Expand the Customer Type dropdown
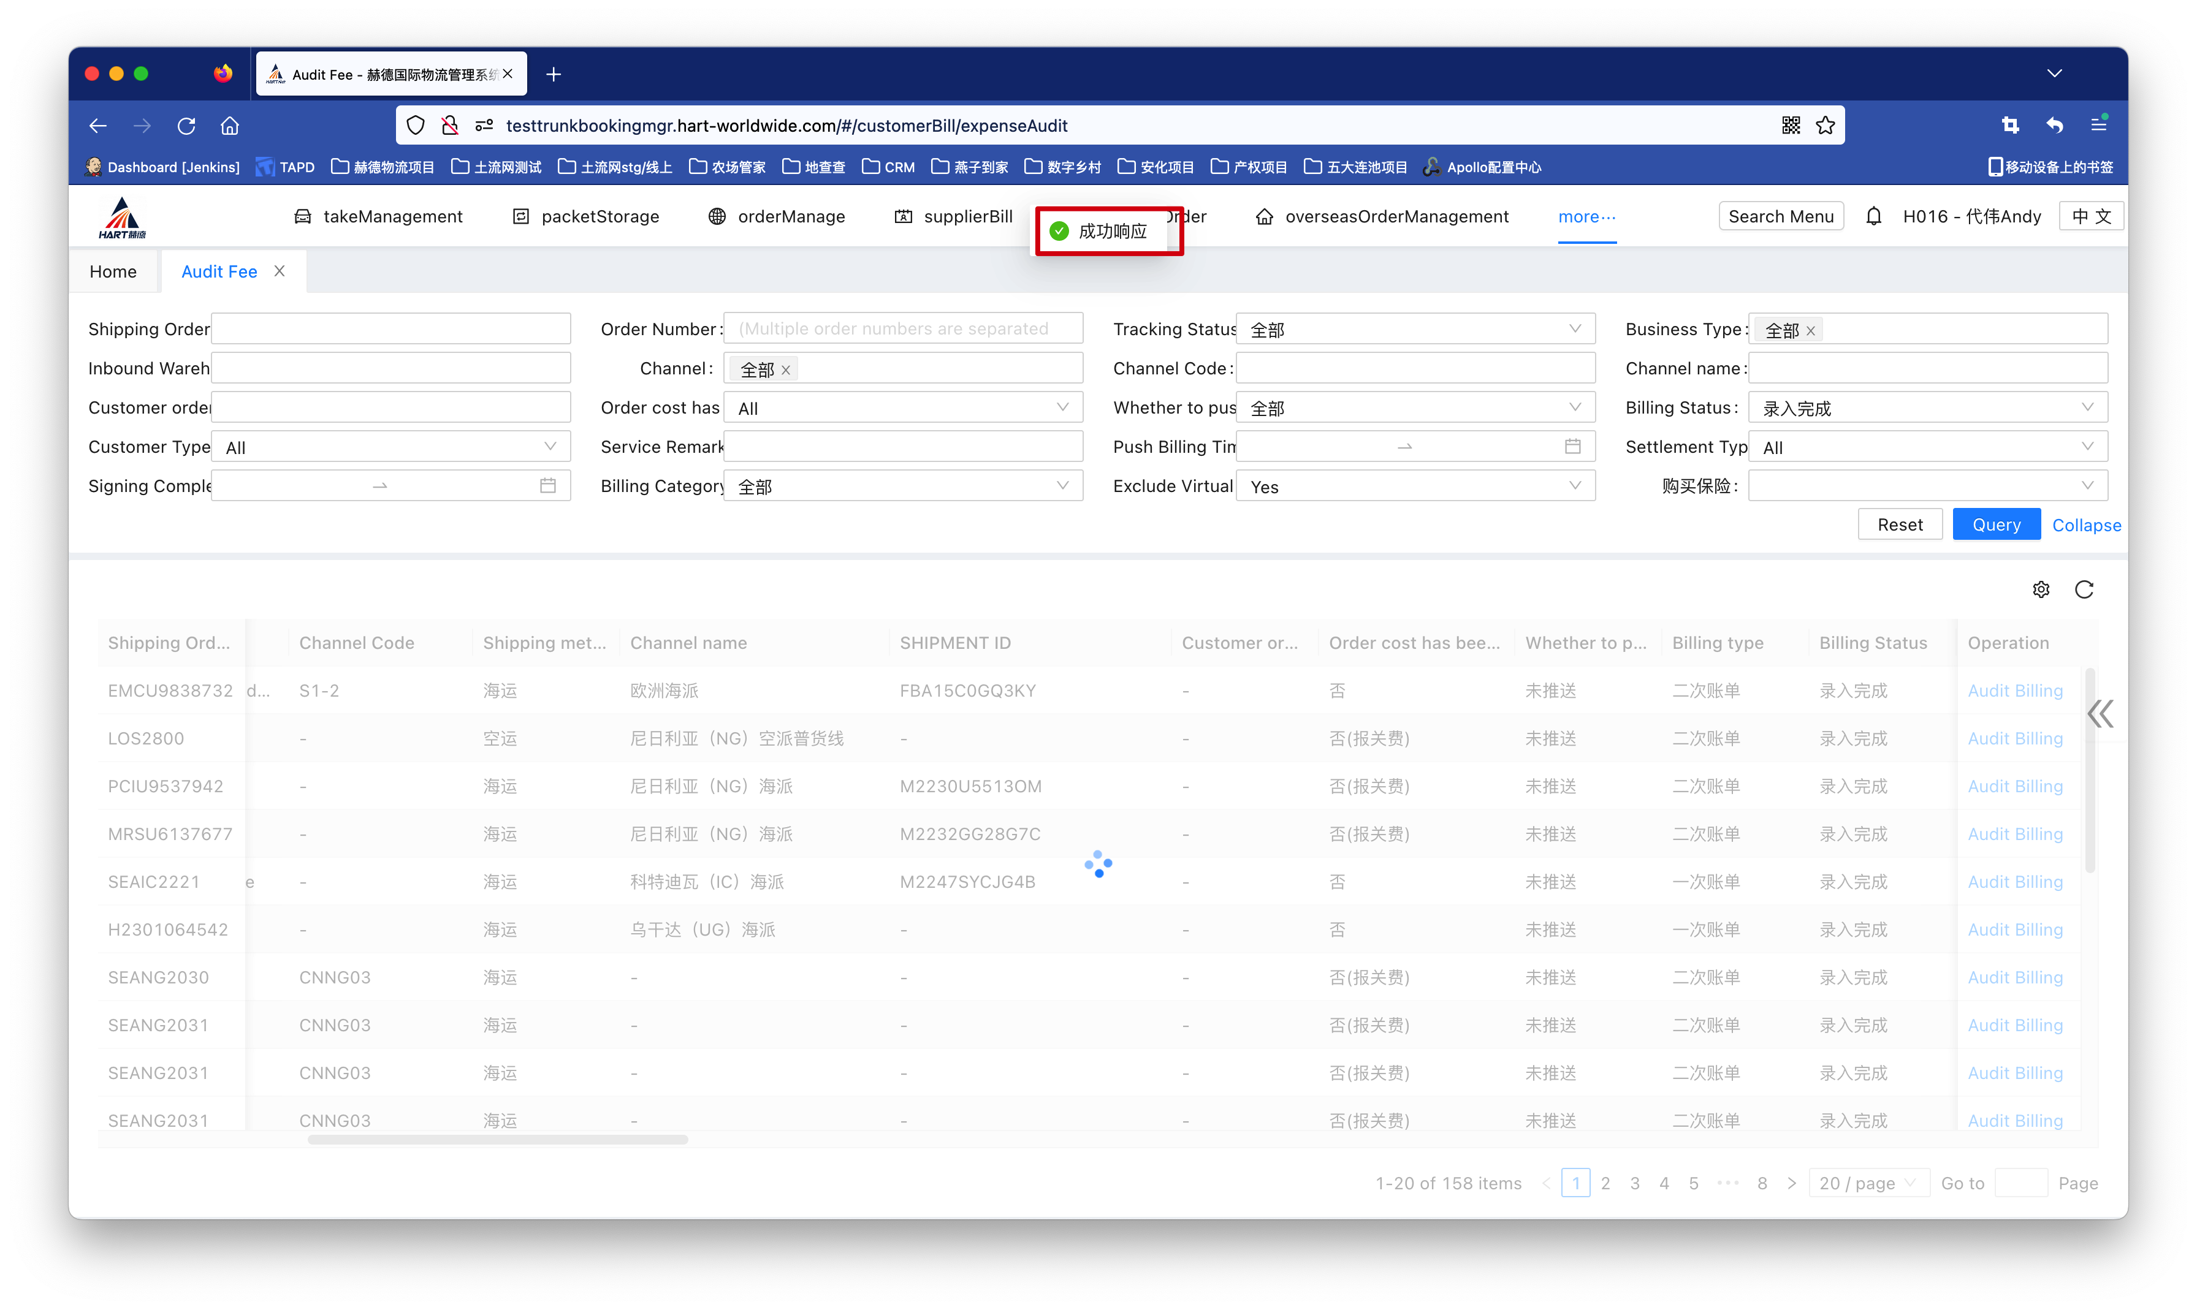The image size is (2197, 1310). coord(390,447)
